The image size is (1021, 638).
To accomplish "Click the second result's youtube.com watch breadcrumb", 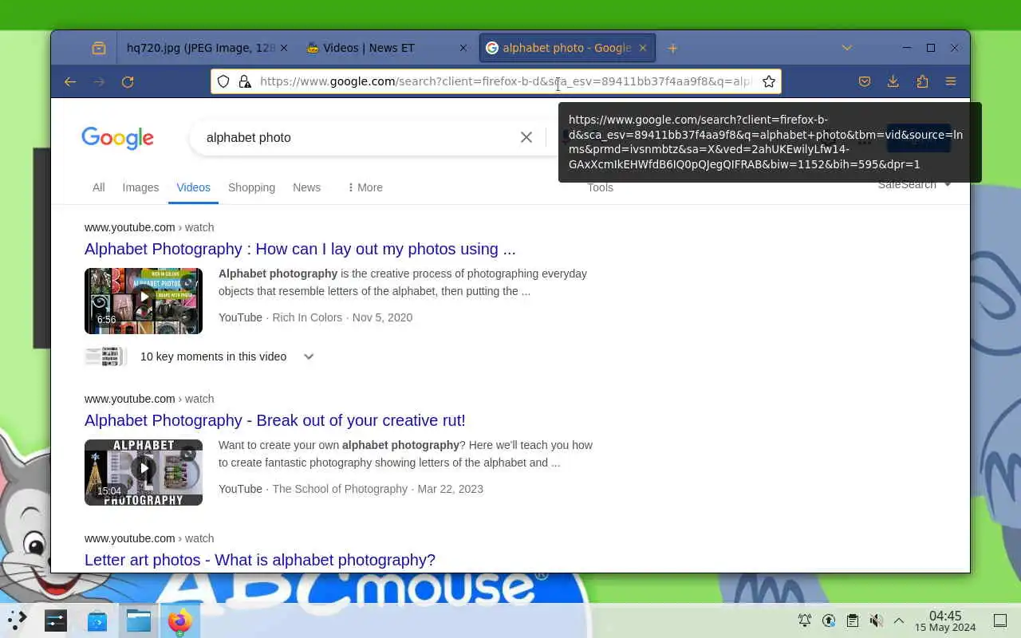I will (x=149, y=399).
